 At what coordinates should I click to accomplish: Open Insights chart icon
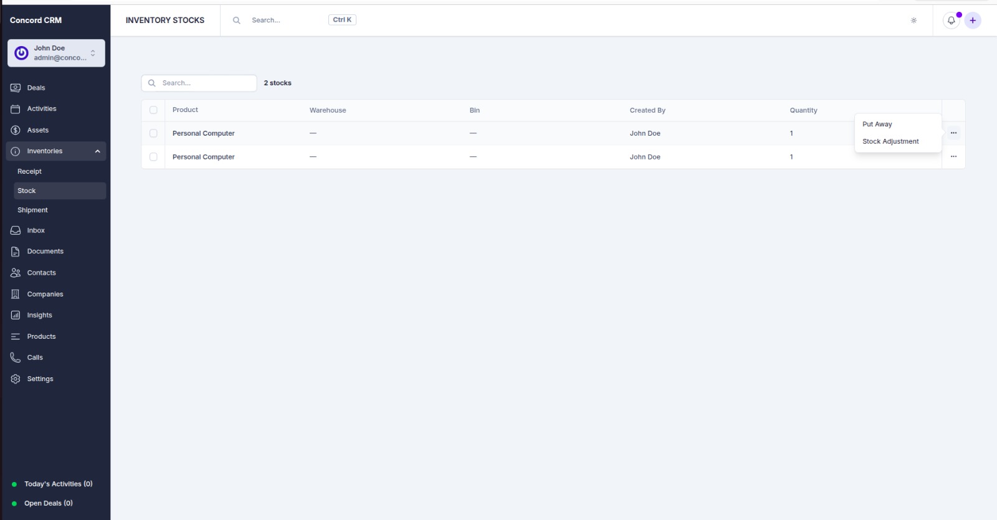coord(16,315)
